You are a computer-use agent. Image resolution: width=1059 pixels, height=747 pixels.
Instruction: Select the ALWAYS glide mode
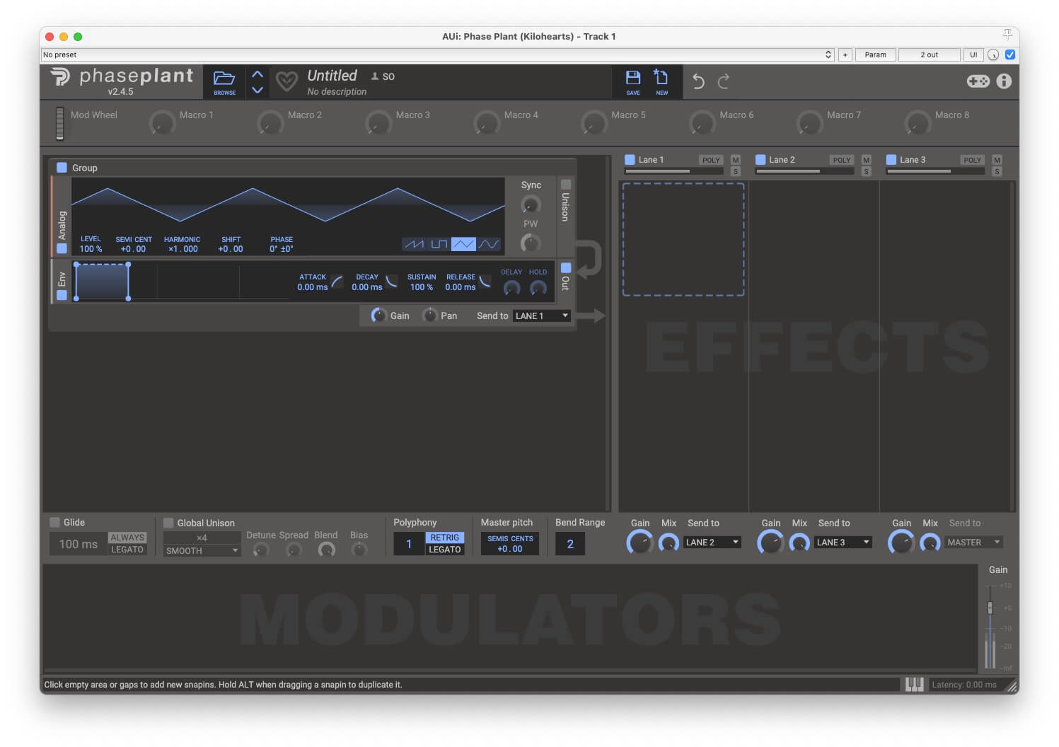click(127, 538)
